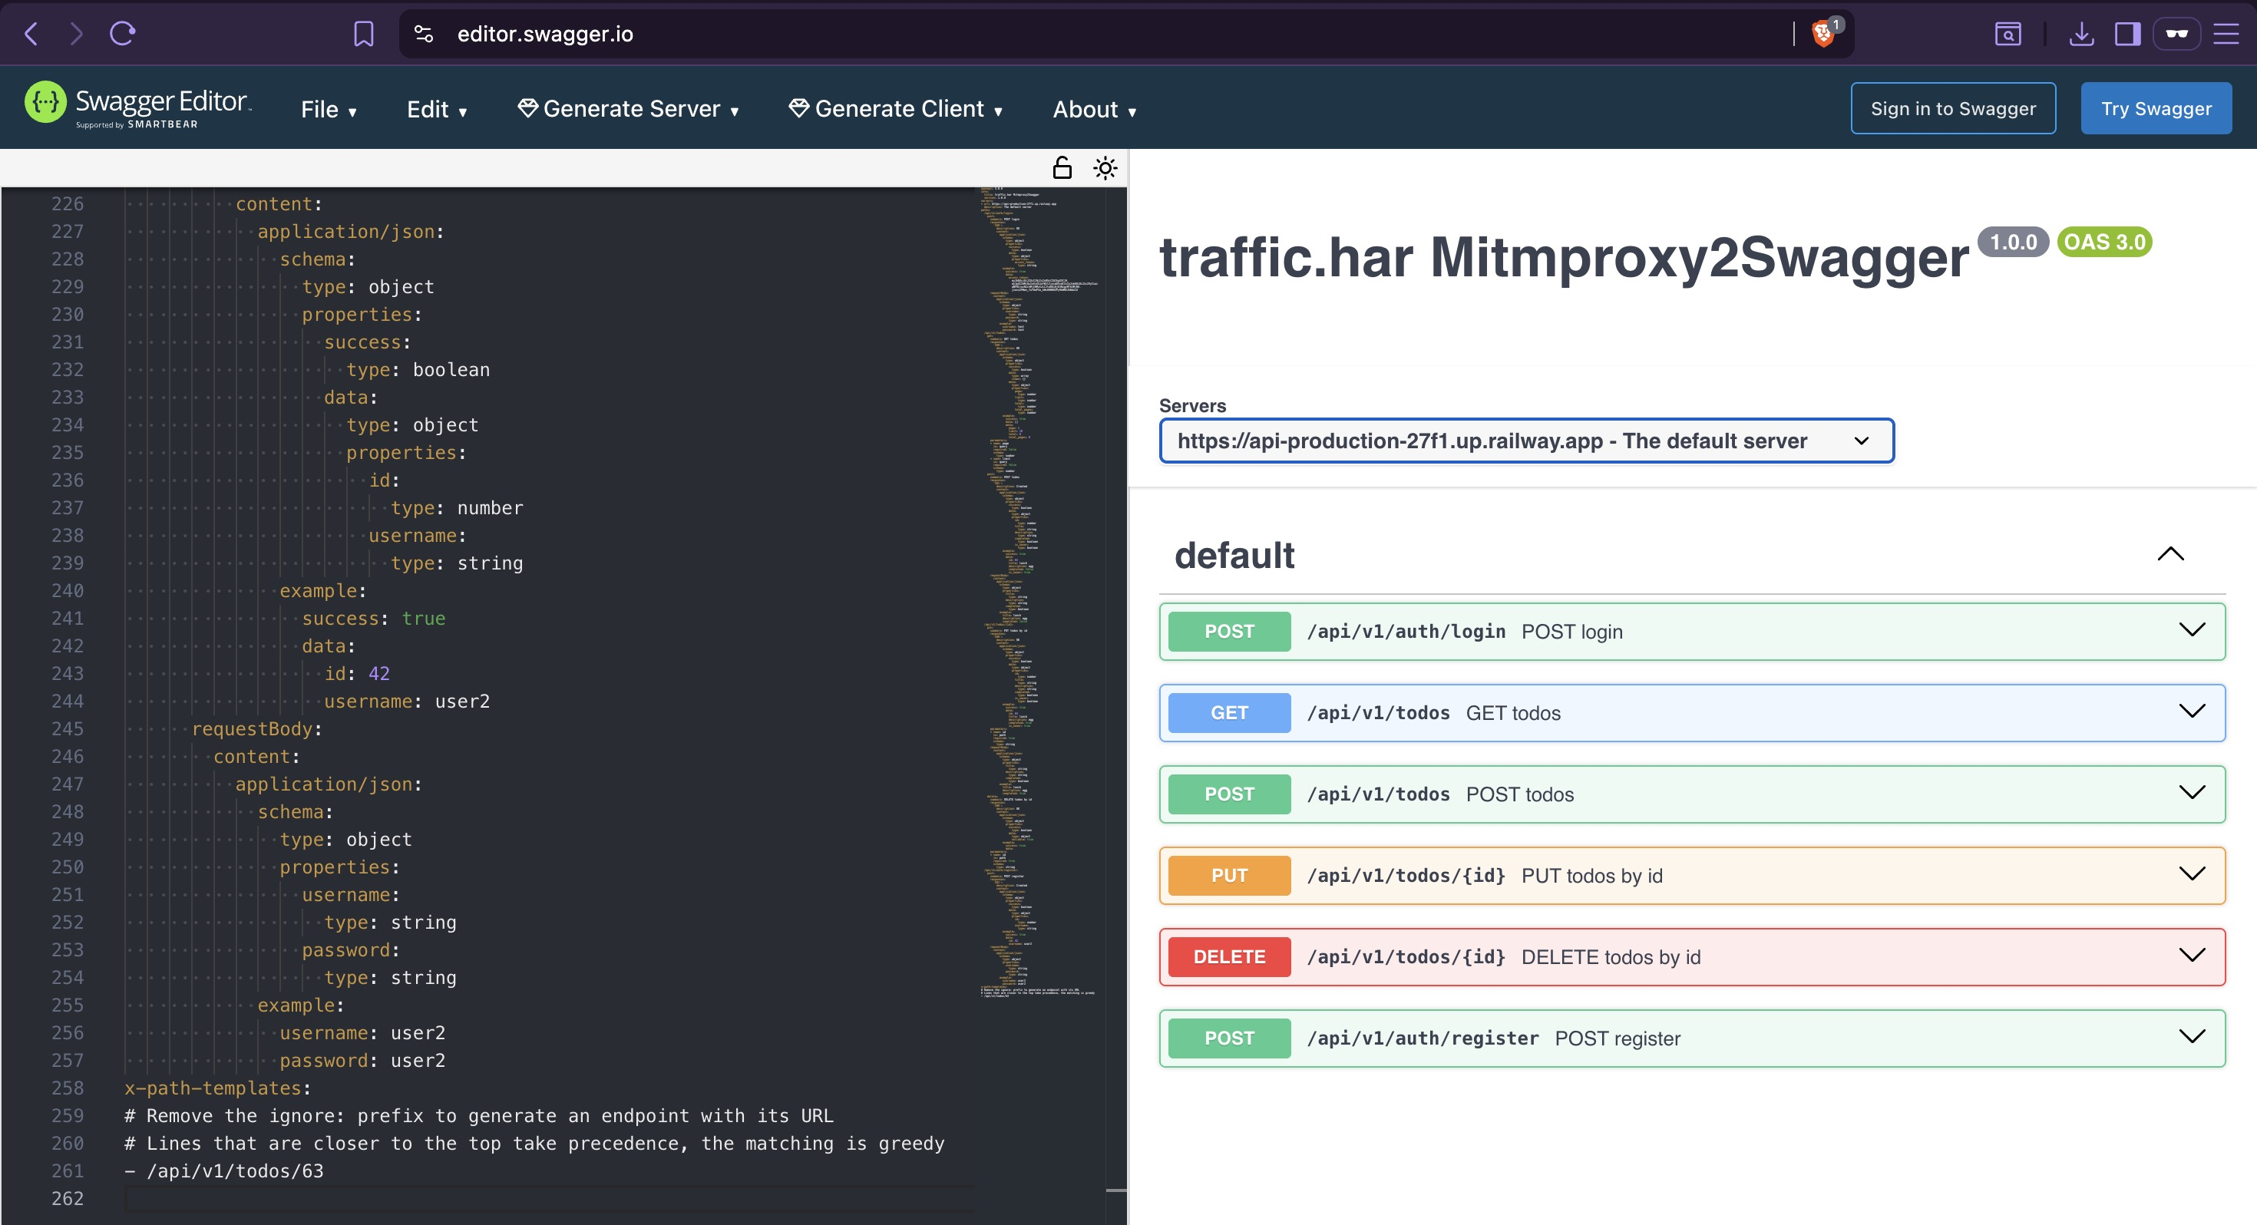Viewport: 2257px width, 1225px height.
Task: Click the Try Swagger button
Action: pyautogui.click(x=2156, y=109)
